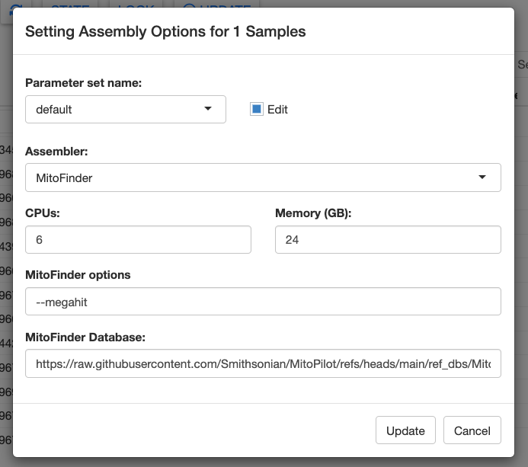Screen dimensions: 528x467
Task: Click the 'Edit' label text
Action: pyautogui.click(x=277, y=110)
